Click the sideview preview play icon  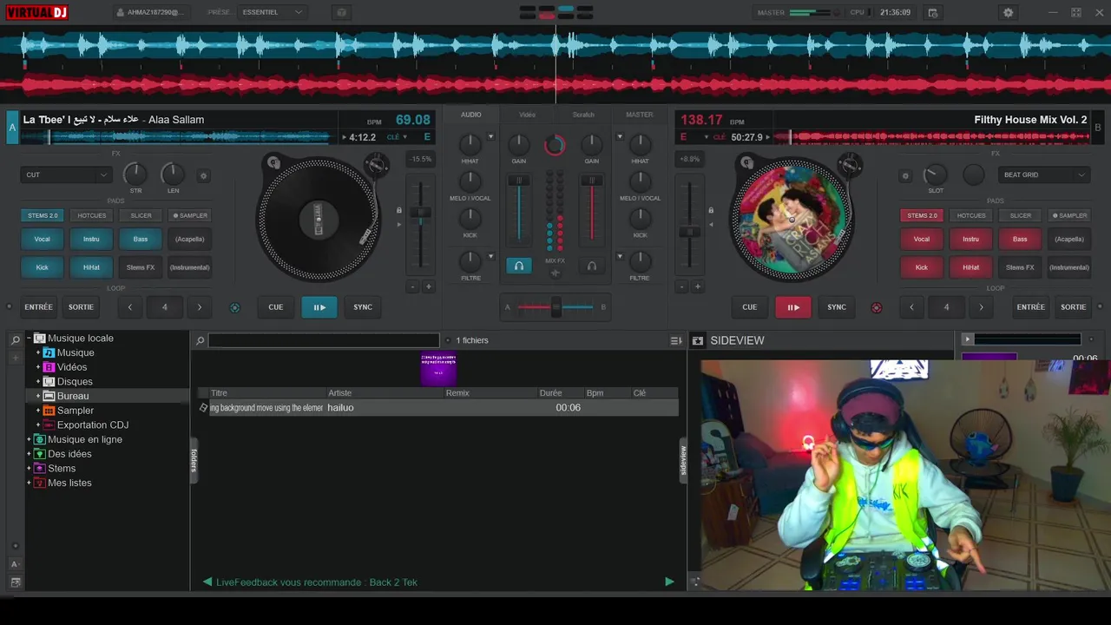click(967, 339)
